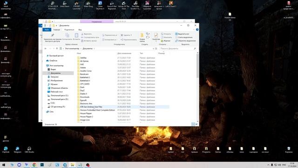This screenshot has height=168, width=298.
Task: Click Журнал (History) in the ribbon
Action: 166,41
